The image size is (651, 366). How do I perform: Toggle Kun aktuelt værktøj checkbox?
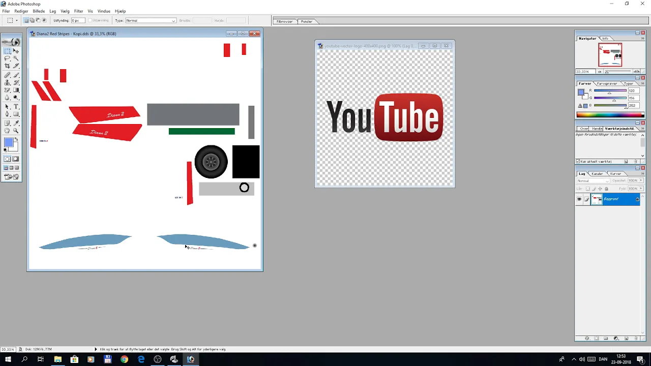click(578, 161)
